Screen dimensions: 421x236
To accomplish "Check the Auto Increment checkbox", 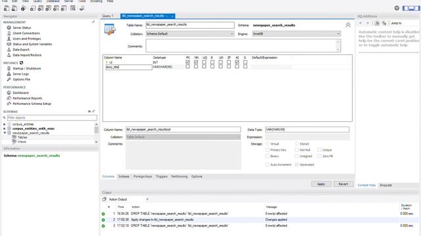I will 267,165.
